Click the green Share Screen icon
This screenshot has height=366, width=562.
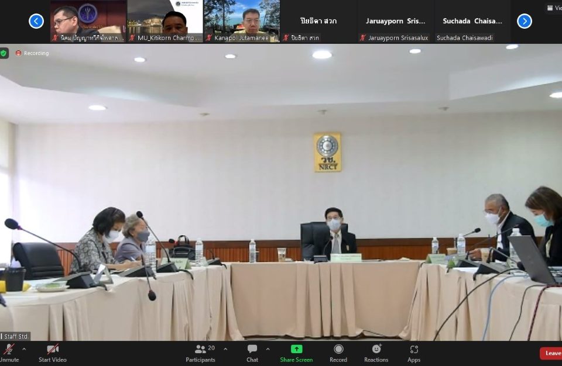[296, 349]
